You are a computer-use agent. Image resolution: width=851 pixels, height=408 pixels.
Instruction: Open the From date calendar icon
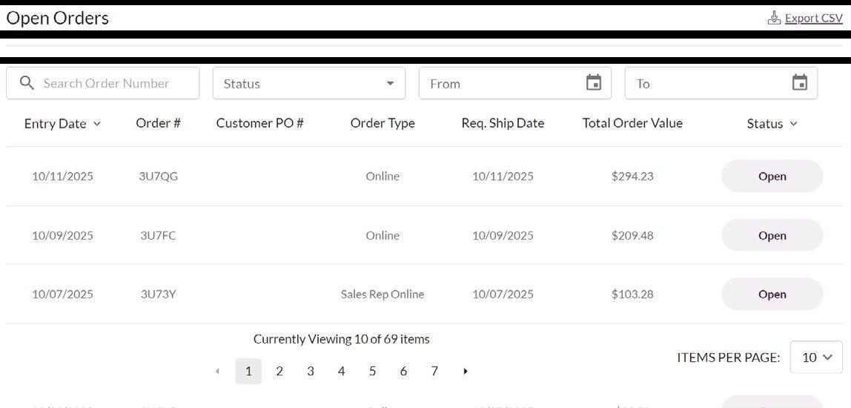(594, 83)
